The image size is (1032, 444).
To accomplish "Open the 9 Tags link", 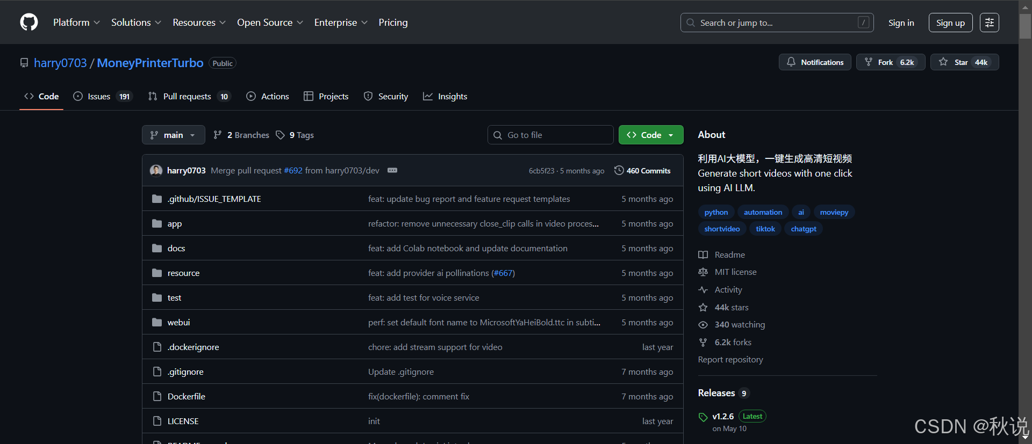I will click(x=295, y=135).
